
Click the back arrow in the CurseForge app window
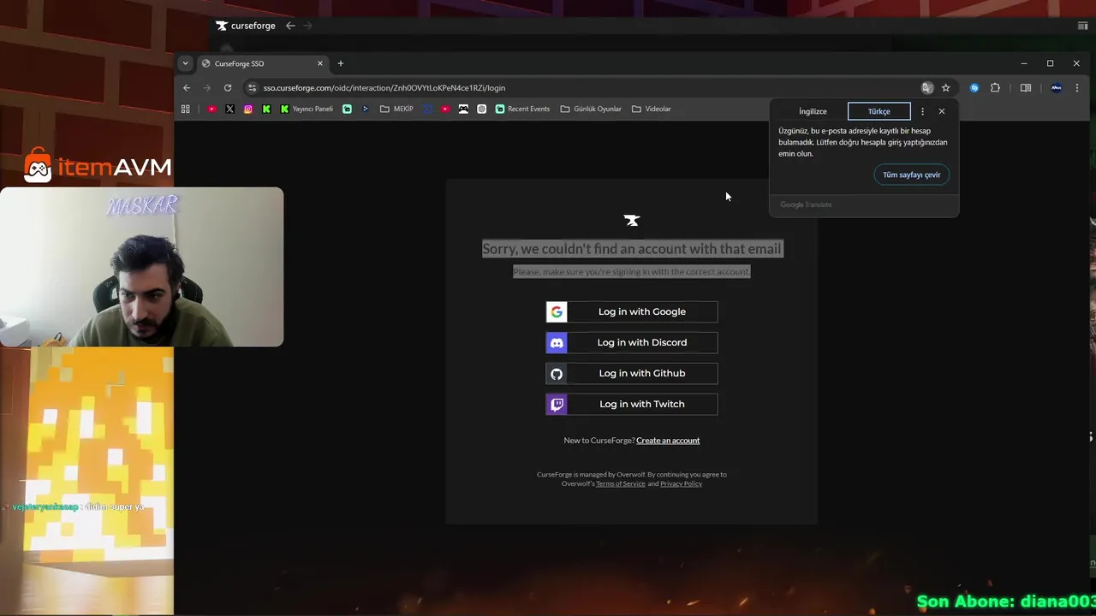coord(290,26)
